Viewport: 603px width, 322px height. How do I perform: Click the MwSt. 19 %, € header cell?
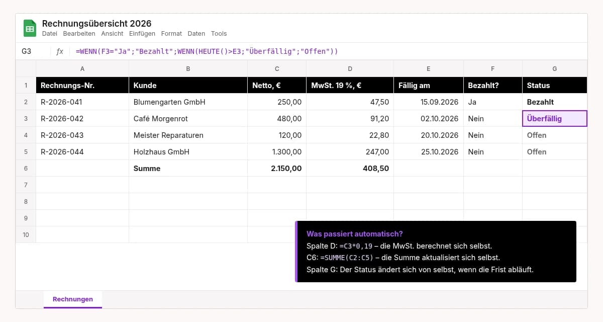pos(350,86)
